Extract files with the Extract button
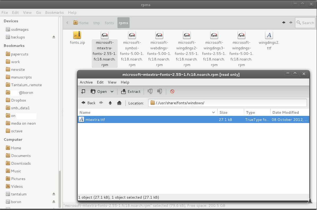 (x=131, y=91)
